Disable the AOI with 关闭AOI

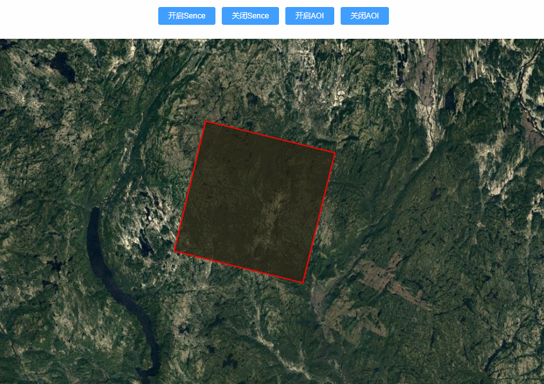coord(365,16)
